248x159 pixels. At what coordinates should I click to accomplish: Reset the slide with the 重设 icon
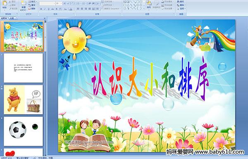pyautogui.click(x=32, y=5)
